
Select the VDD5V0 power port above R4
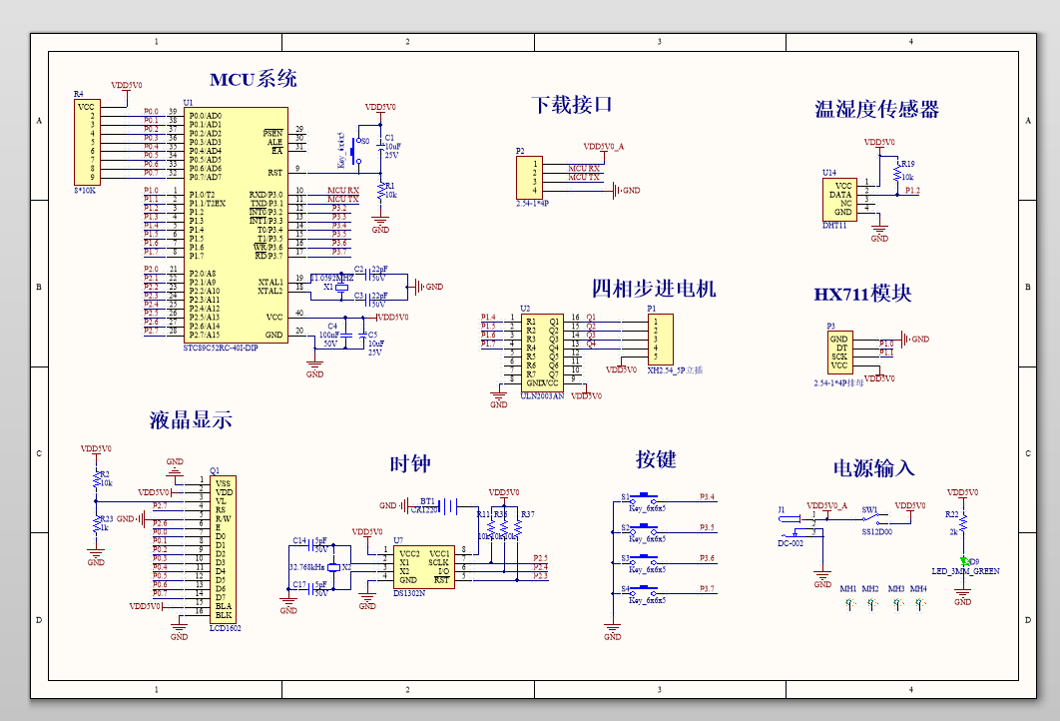127,93
